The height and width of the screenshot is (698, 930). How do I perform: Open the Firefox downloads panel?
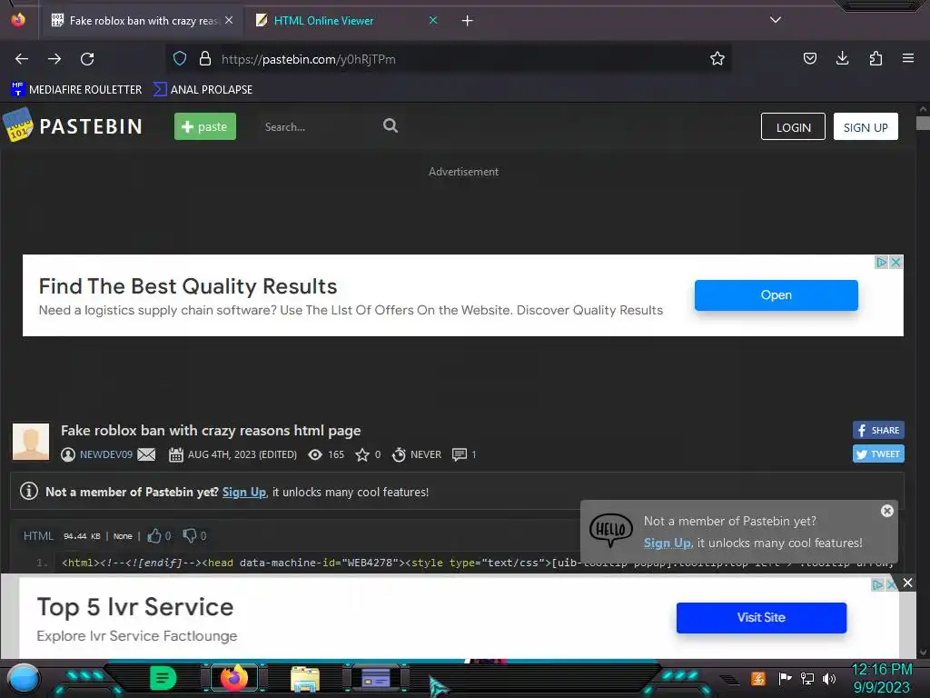click(x=842, y=58)
